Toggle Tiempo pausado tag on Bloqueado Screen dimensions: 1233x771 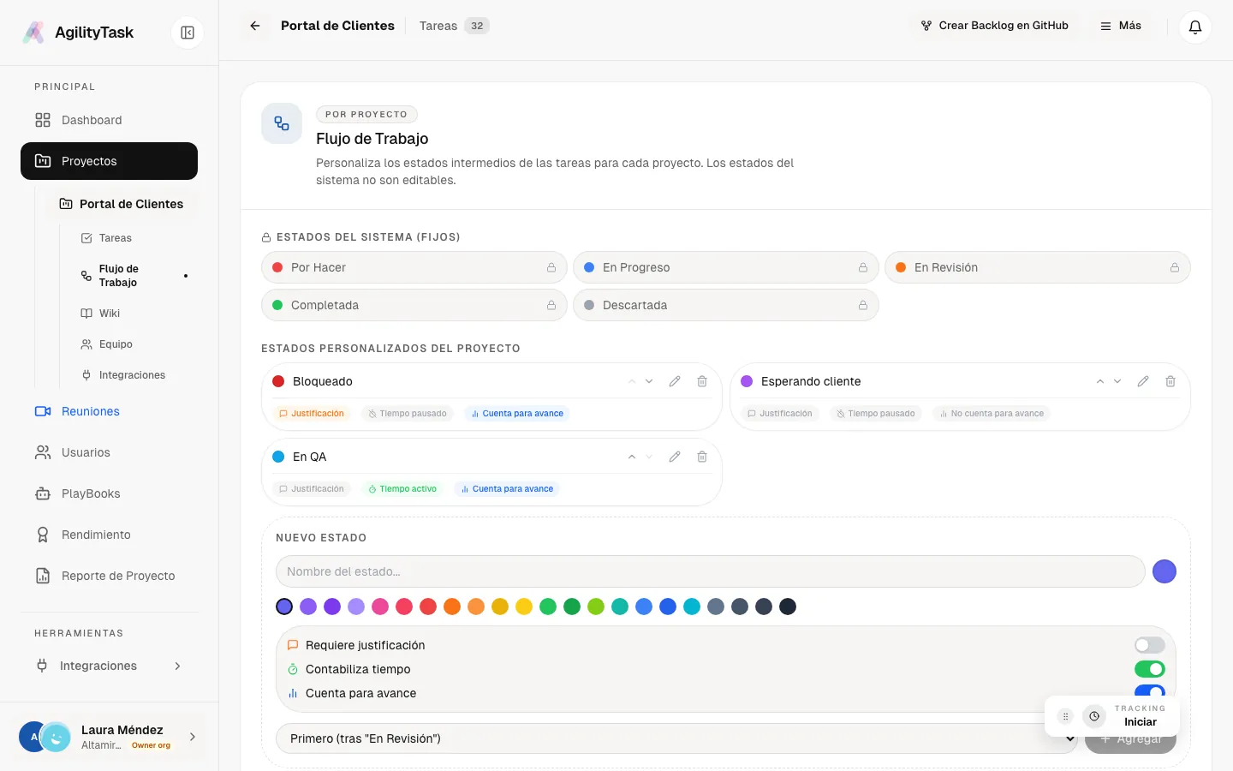click(408, 413)
